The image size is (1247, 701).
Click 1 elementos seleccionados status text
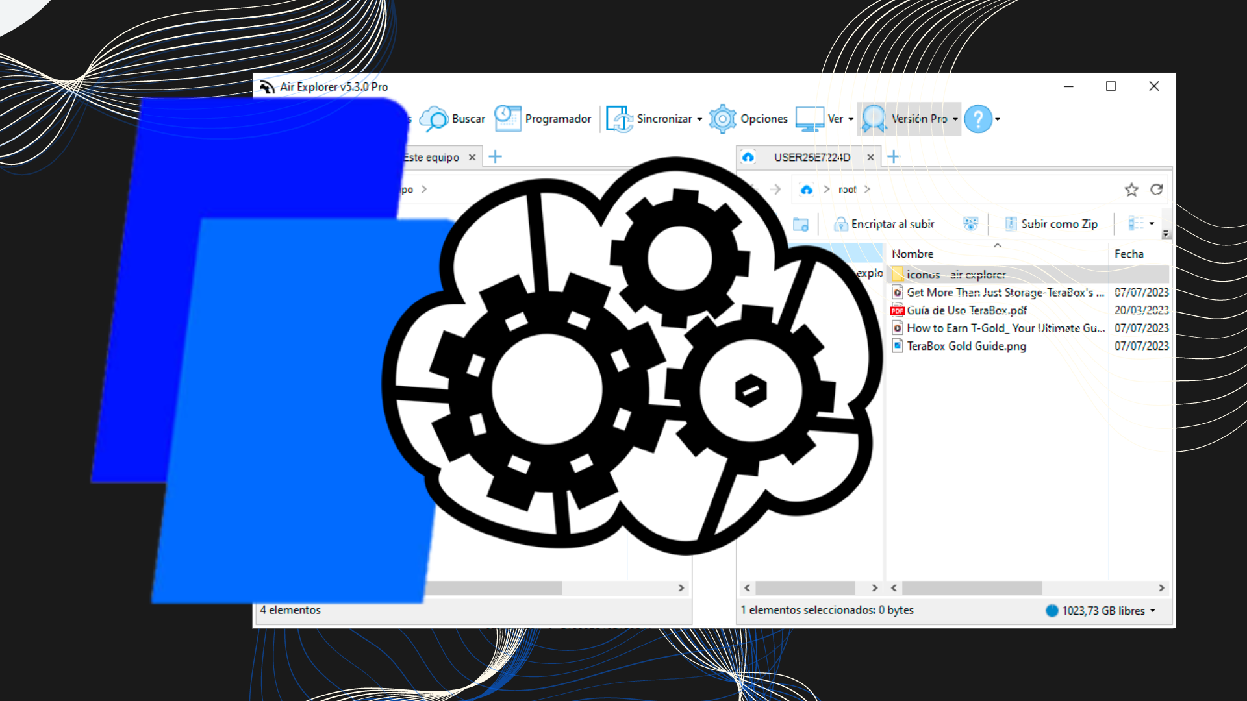point(827,610)
